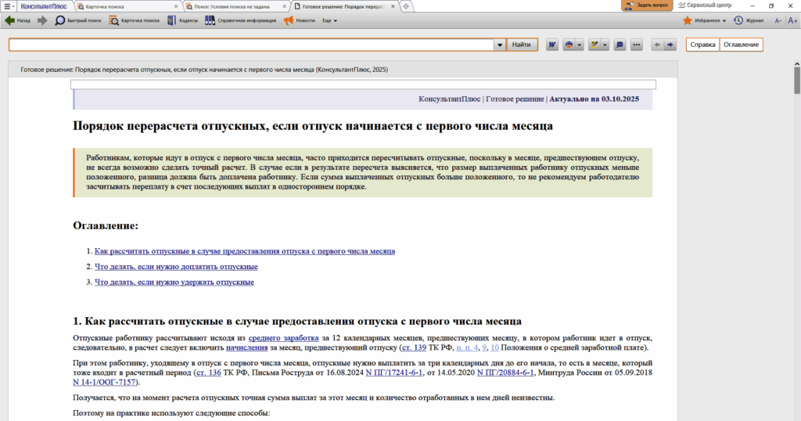Screen dimensions: 801x421
Task: Click the Справка button
Action: click(702, 45)
